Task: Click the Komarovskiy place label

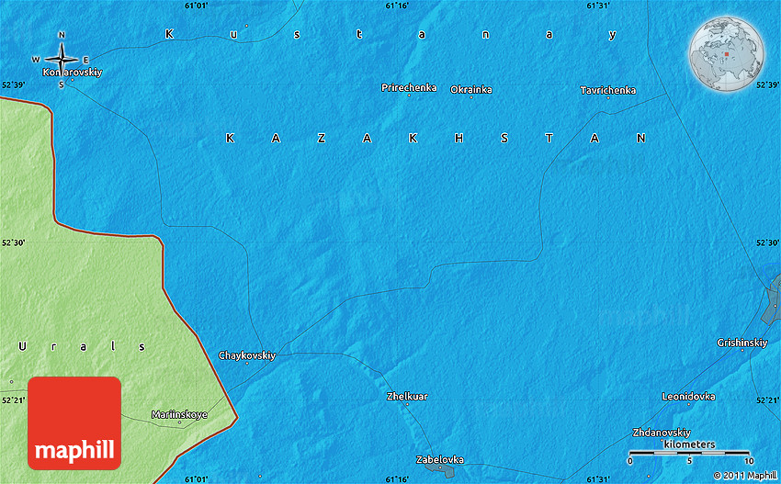Action: pos(73,73)
